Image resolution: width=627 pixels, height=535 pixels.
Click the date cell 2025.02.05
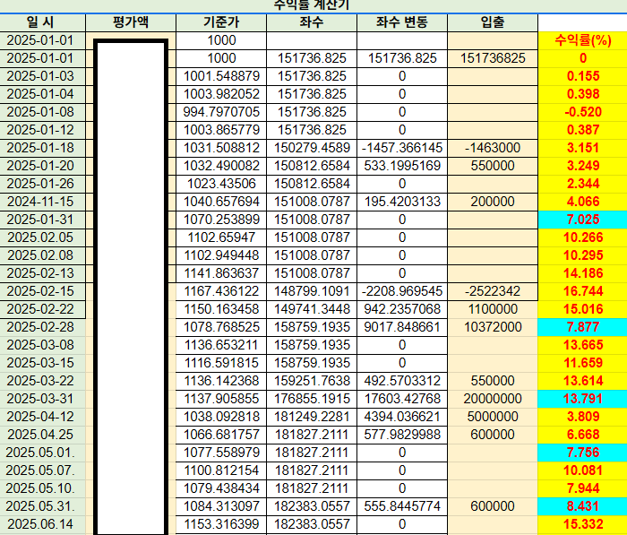42,237
